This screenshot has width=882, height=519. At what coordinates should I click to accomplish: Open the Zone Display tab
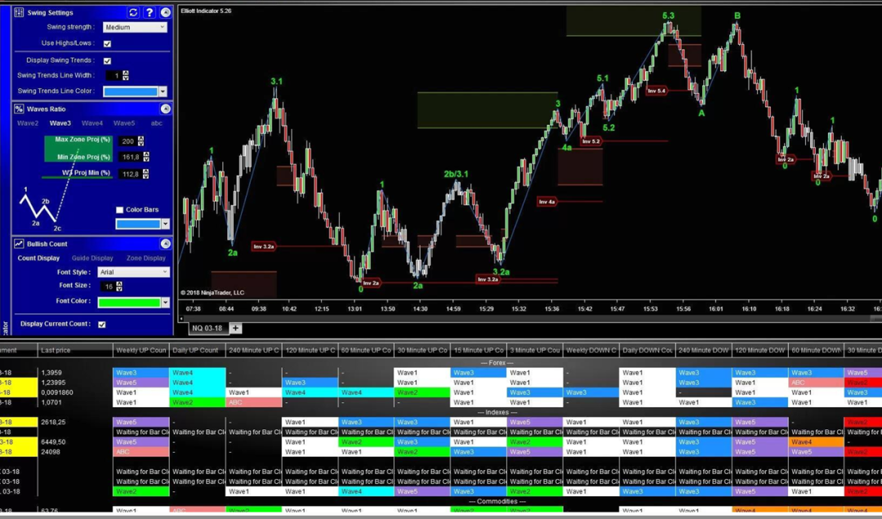click(x=145, y=258)
